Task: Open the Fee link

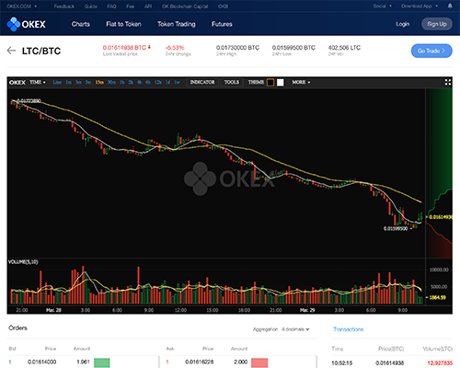Action: (130, 6)
